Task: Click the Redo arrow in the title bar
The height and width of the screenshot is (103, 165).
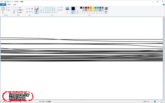Action: coord(10,2)
